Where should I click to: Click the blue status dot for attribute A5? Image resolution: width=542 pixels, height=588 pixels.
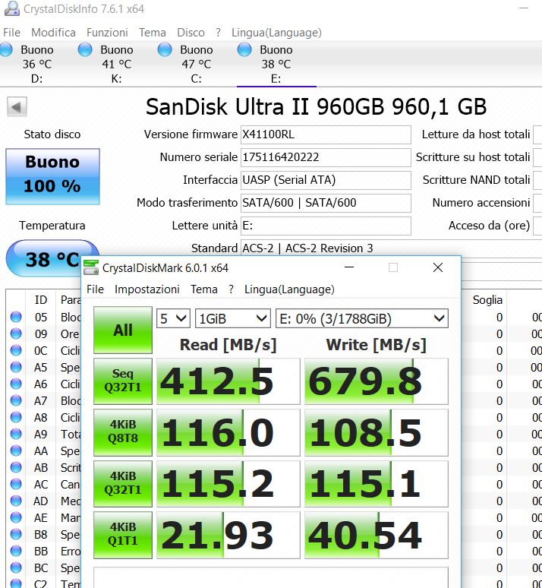tap(16, 367)
